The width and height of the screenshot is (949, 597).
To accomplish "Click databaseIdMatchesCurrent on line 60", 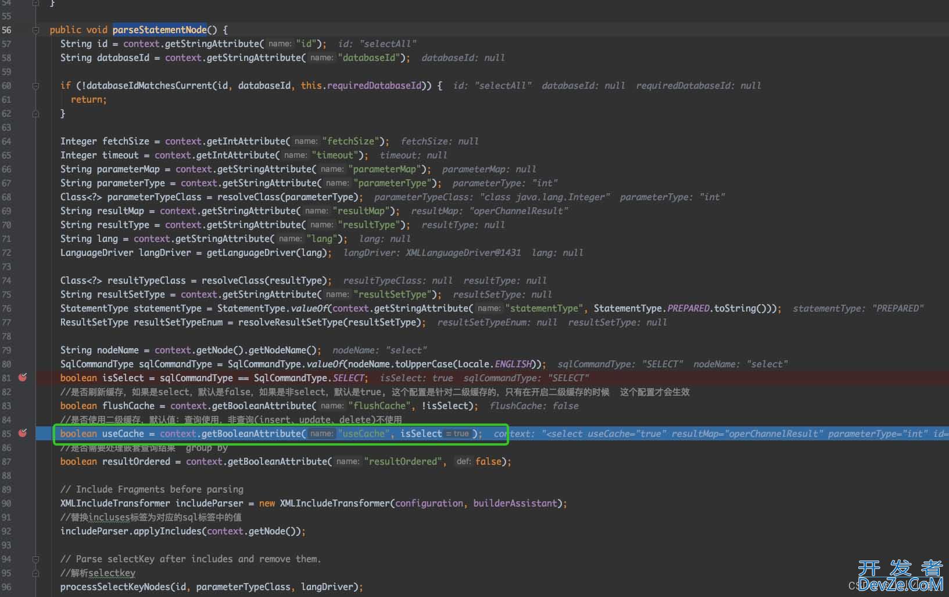I will tap(146, 85).
